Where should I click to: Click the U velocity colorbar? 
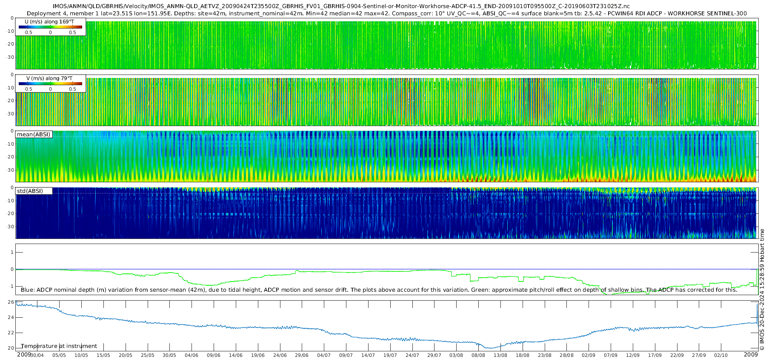click(x=50, y=27)
